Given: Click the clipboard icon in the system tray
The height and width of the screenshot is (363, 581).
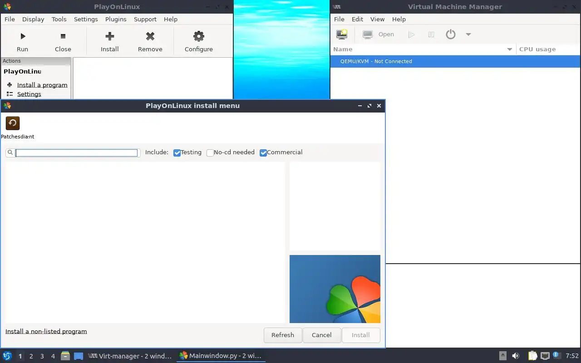Looking at the screenshot, I should [x=532, y=356].
